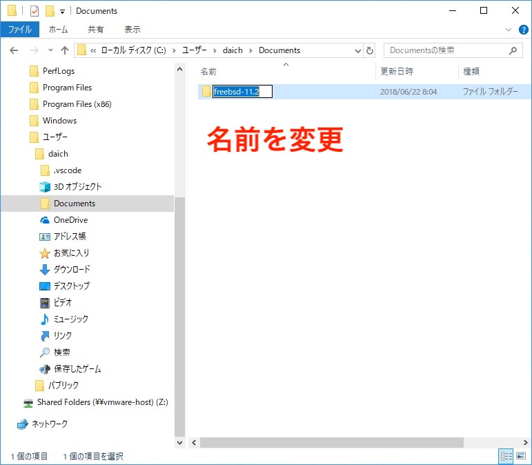This screenshot has width=532, height=465.
Task: Switch to details view layout
Action: pos(506,456)
